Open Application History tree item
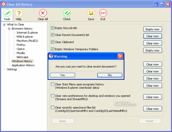Viewport: 172px width, 132px height. [x=23, y=65]
